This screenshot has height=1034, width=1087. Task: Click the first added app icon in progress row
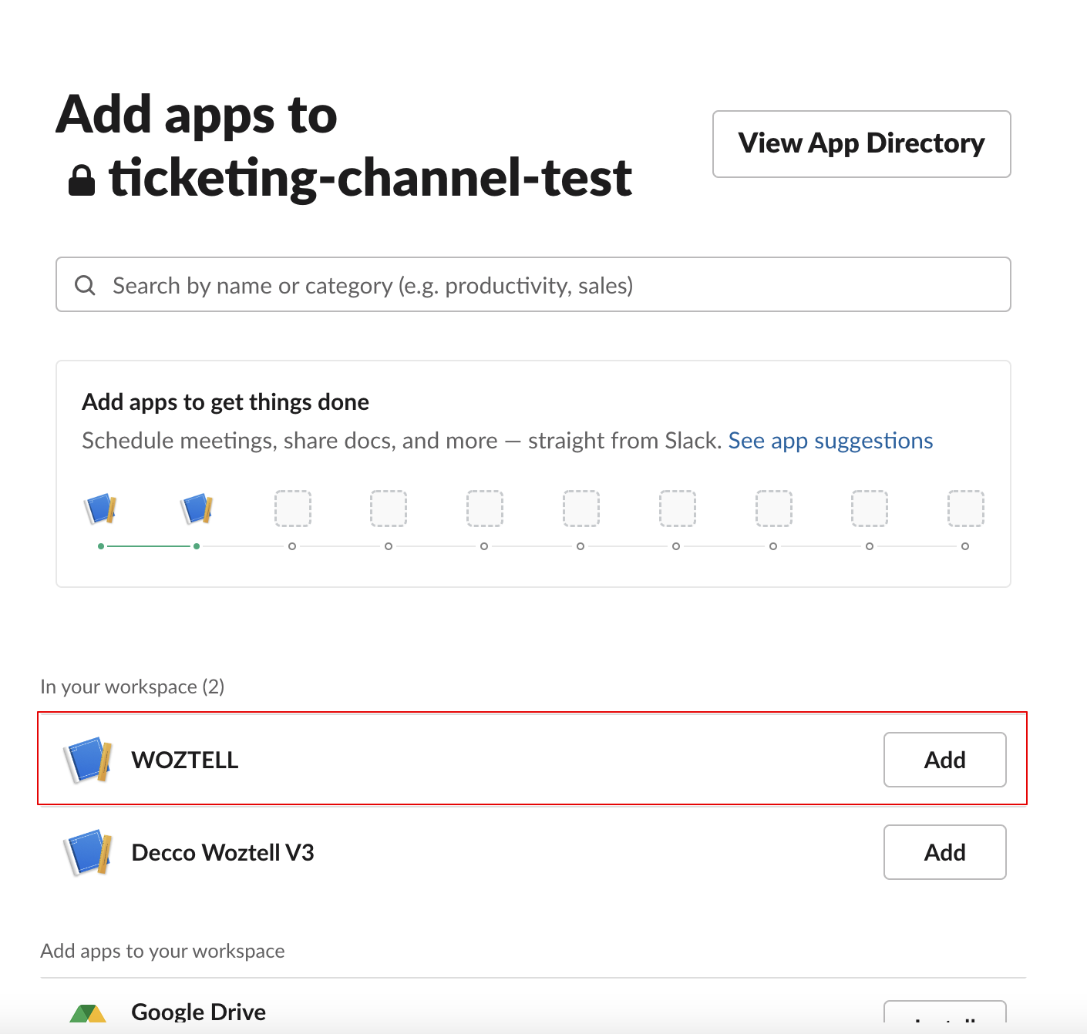(100, 509)
